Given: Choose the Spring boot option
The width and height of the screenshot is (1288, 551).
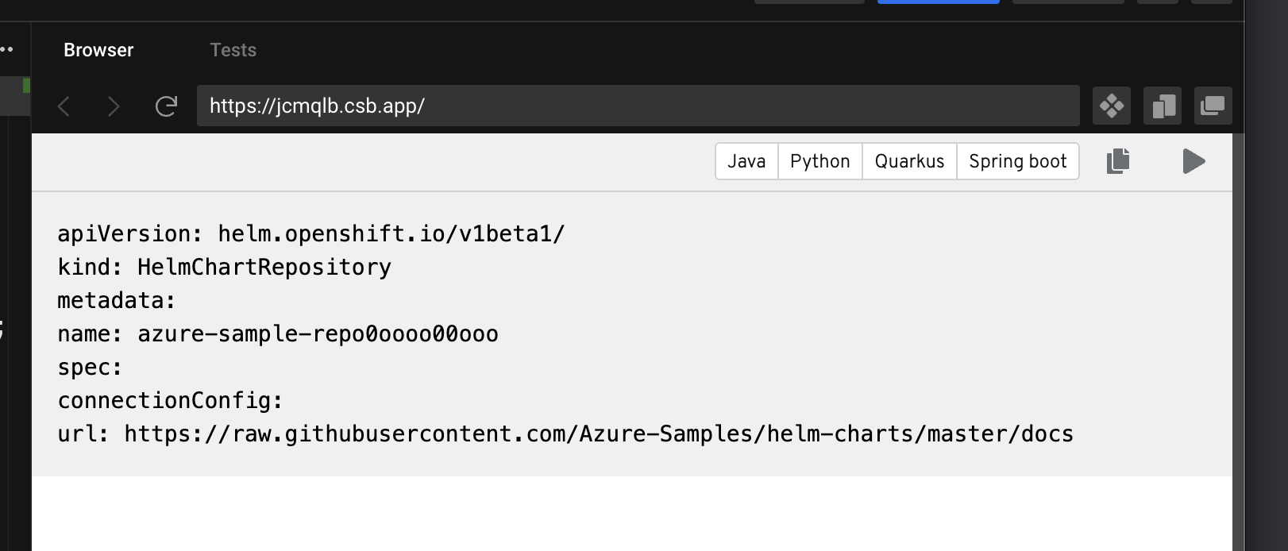Looking at the screenshot, I should click(x=1017, y=161).
